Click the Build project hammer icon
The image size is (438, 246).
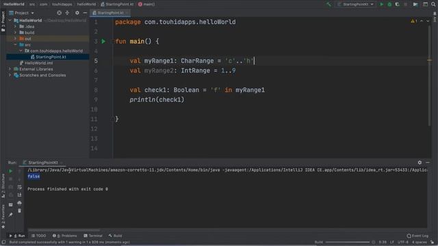328,4
